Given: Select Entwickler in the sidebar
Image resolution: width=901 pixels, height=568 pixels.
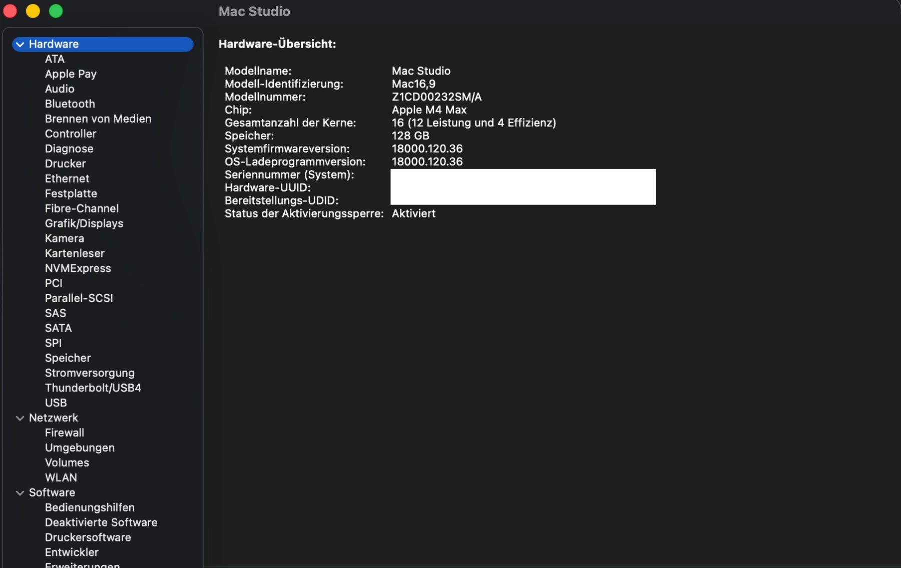Looking at the screenshot, I should coord(72,552).
